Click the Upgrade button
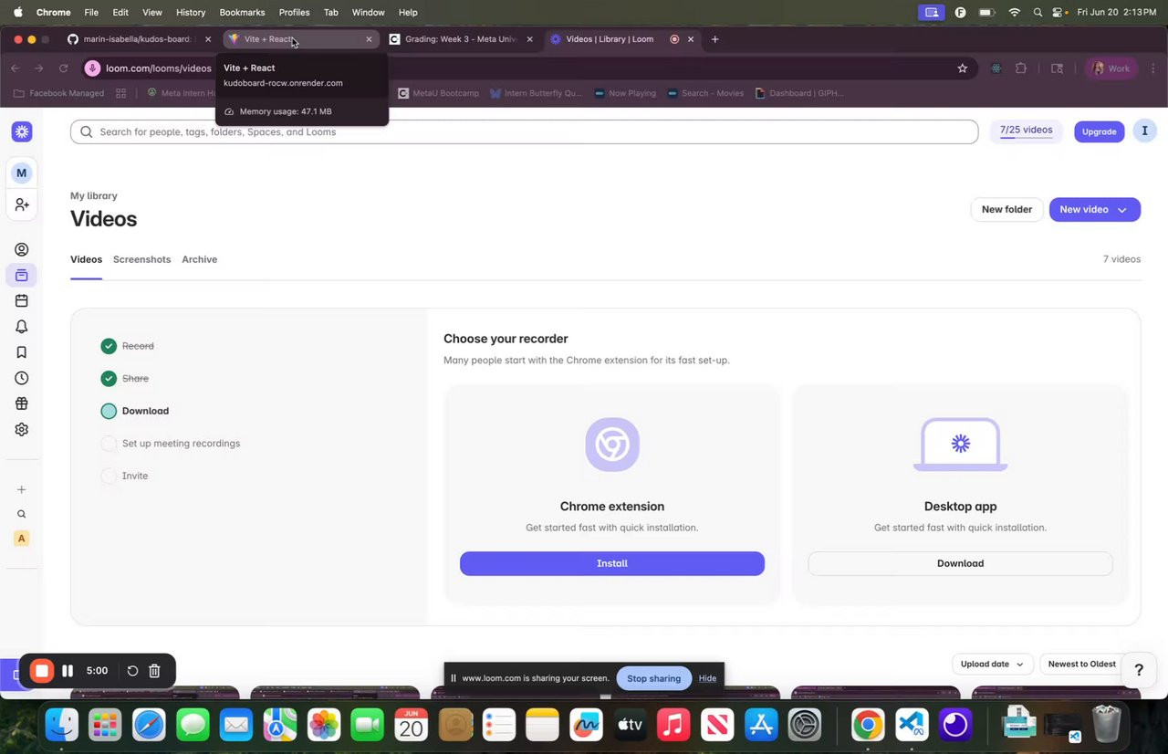The height and width of the screenshot is (754, 1168). pos(1099,131)
